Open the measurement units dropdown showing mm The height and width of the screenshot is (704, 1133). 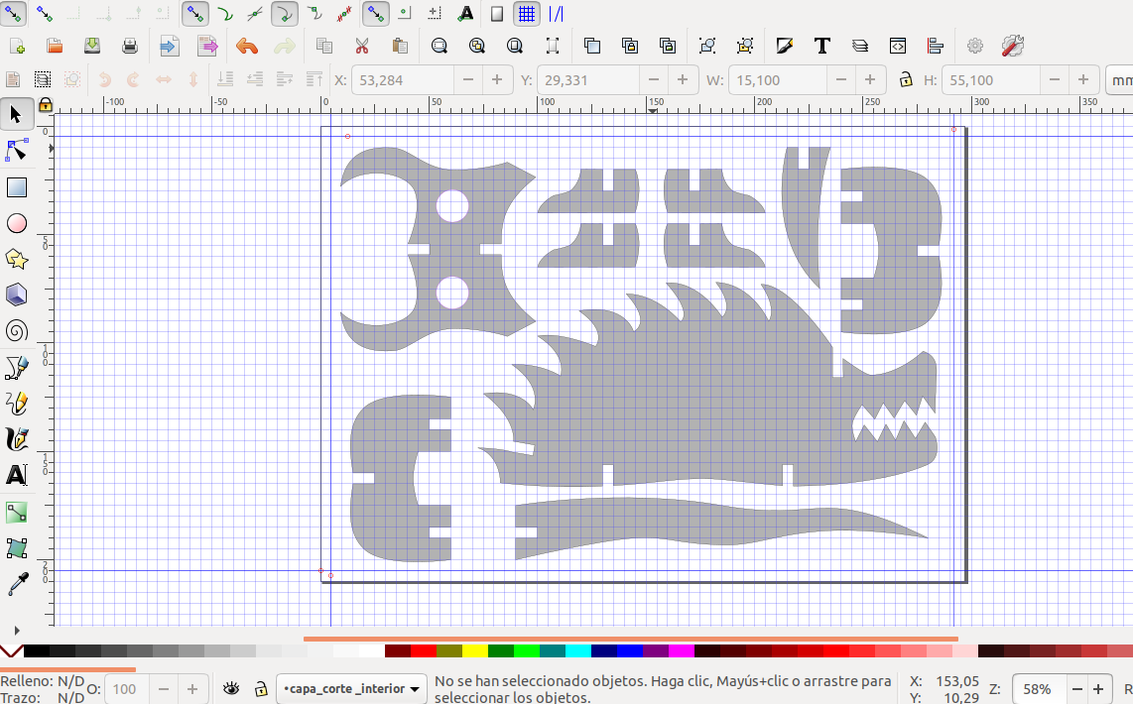pyautogui.click(x=1121, y=79)
